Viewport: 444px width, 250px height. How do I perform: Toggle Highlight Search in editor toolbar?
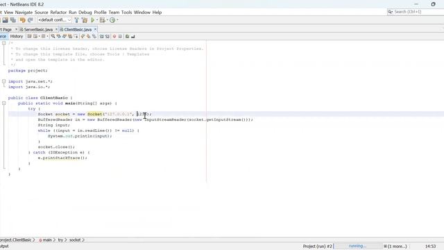click(70, 36)
